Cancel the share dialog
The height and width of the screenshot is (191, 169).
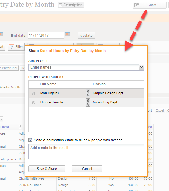pyautogui.click(x=87, y=169)
